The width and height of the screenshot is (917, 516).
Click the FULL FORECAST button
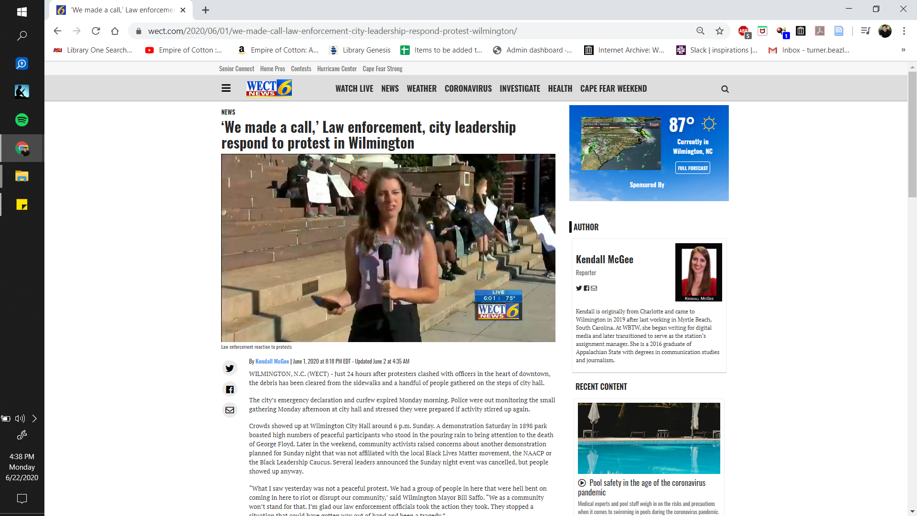(693, 168)
